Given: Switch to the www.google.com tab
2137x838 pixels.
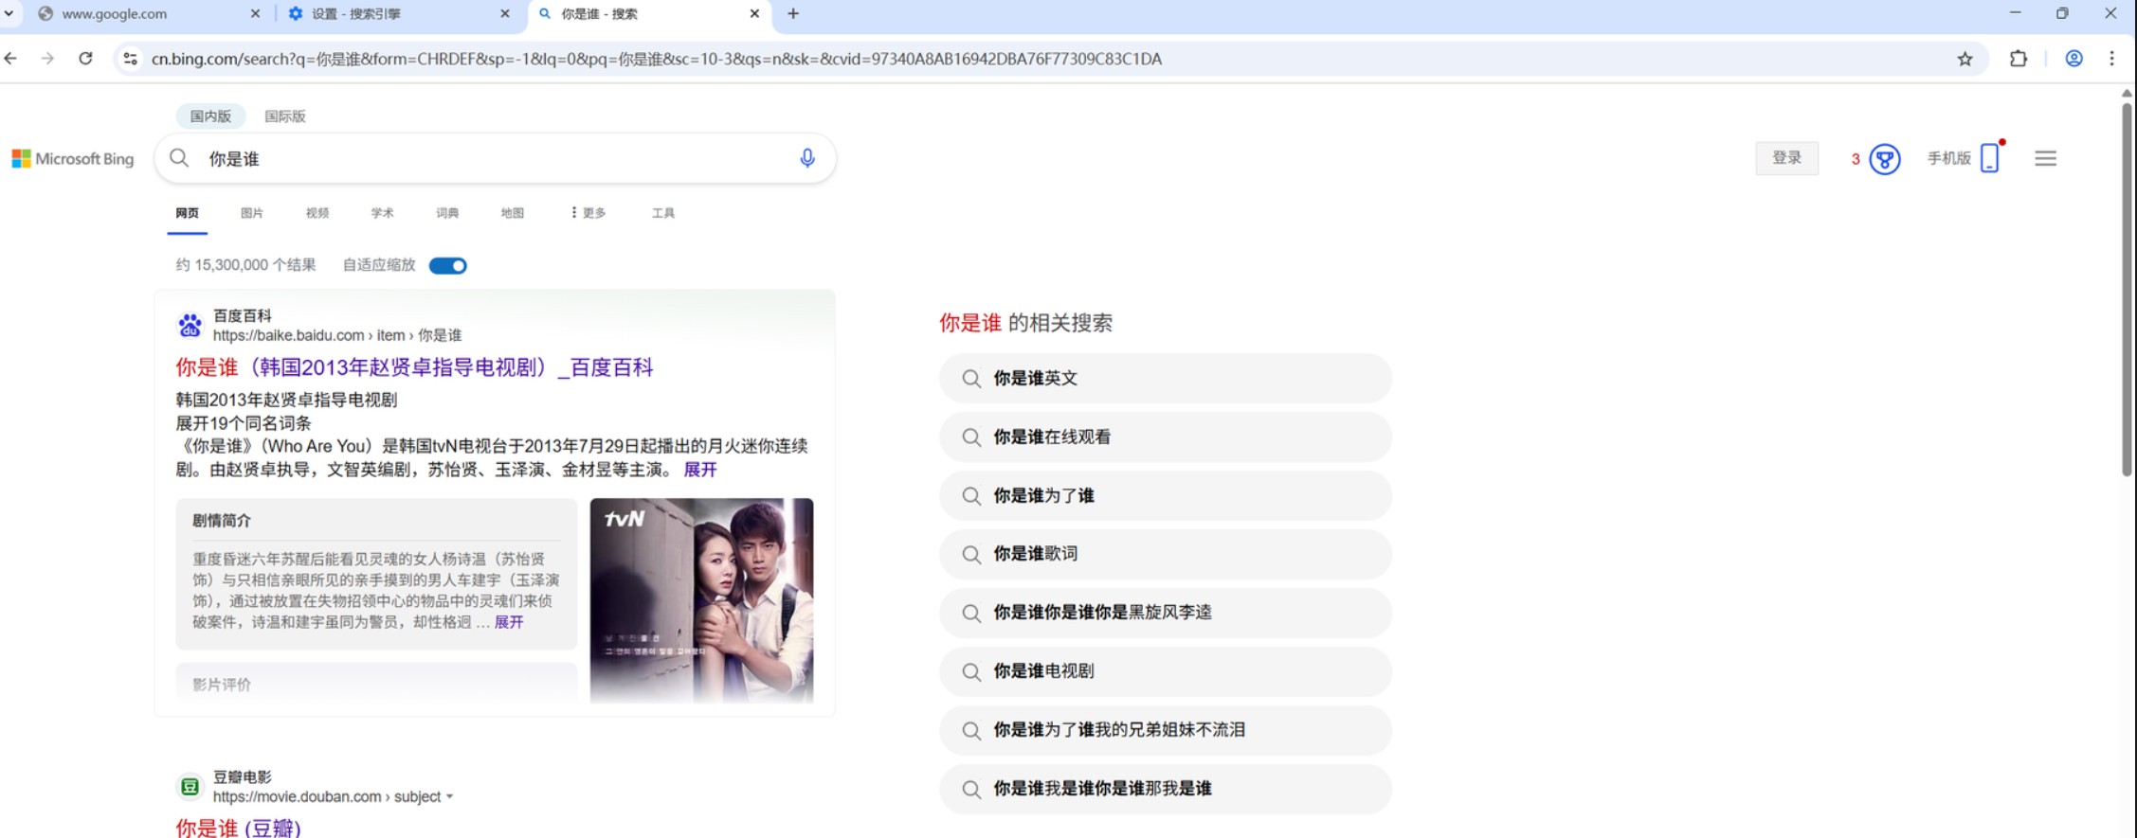Looking at the screenshot, I should [x=142, y=14].
